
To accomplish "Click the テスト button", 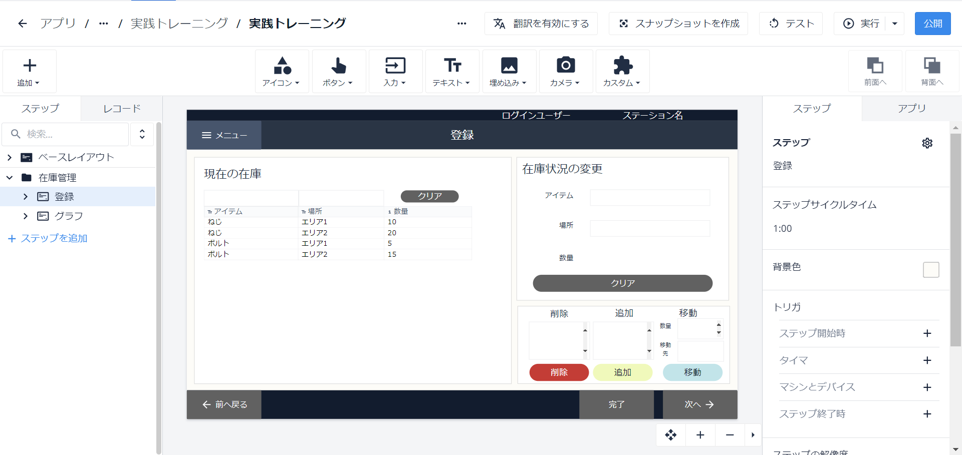I will point(791,24).
